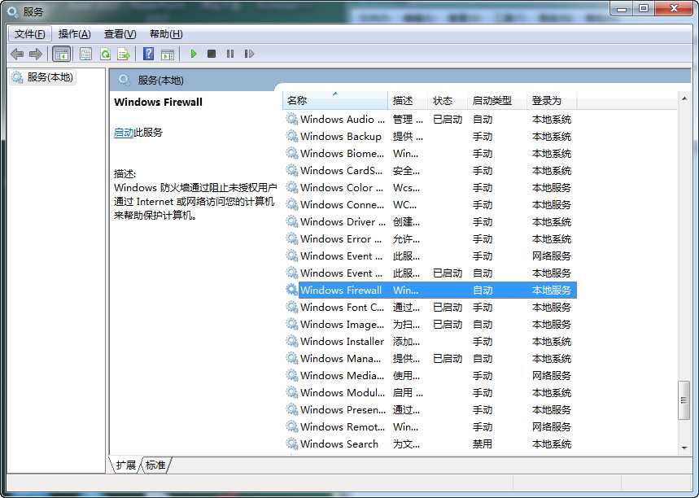Click gear icon of Windows Backup row
The width and height of the screenshot is (699, 498).
tap(292, 136)
